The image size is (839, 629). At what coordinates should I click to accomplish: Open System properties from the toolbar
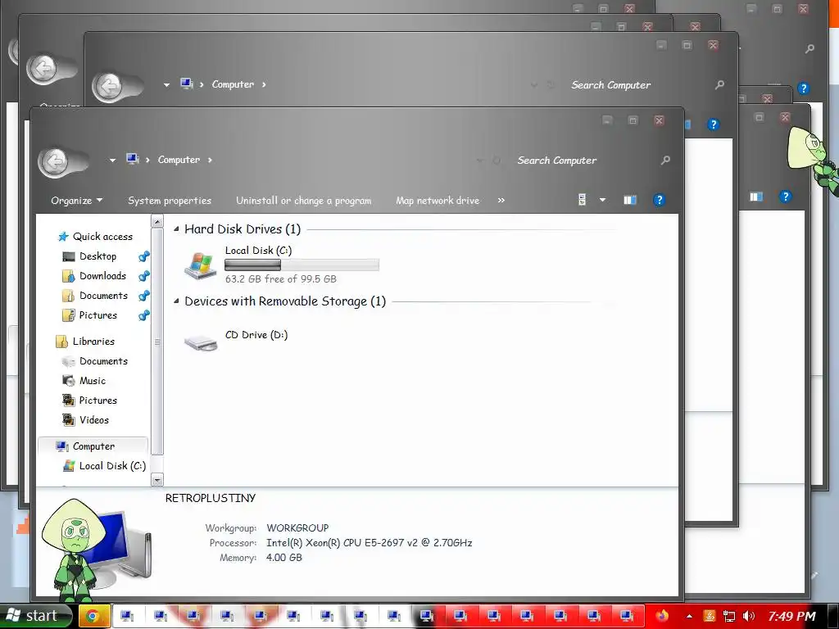tap(170, 201)
